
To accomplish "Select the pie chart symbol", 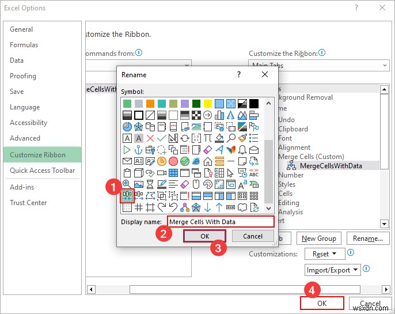I will pos(127,127).
